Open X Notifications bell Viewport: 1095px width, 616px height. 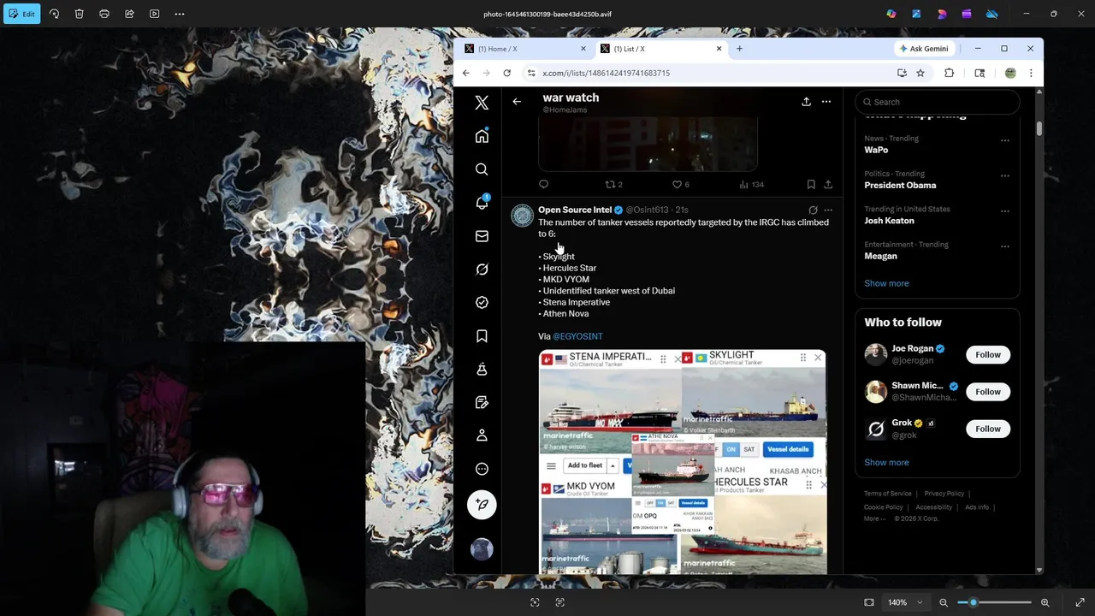[482, 203]
